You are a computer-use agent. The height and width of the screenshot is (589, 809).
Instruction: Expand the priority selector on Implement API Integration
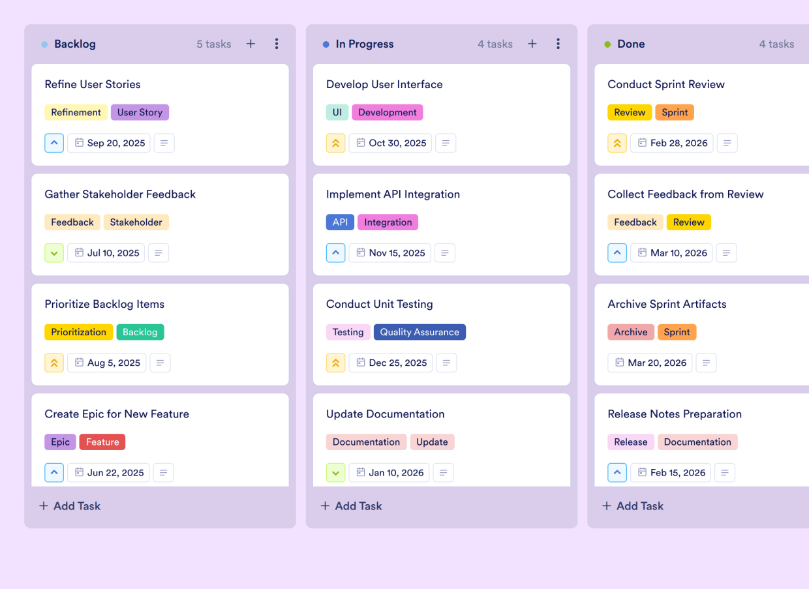[x=335, y=252]
